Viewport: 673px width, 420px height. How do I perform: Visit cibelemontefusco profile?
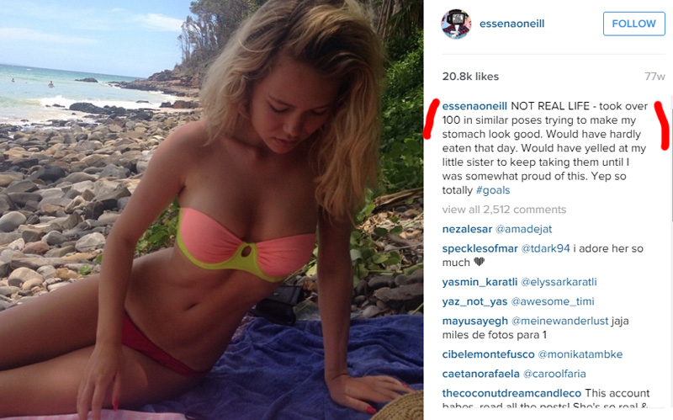[488, 354]
